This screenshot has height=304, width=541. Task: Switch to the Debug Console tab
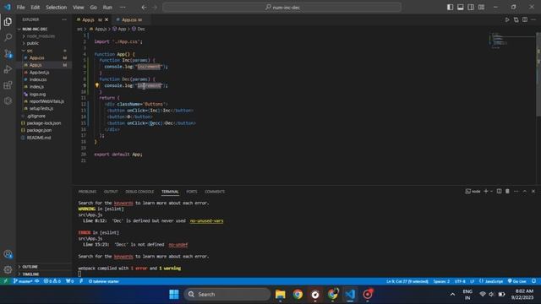tap(139, 192)
